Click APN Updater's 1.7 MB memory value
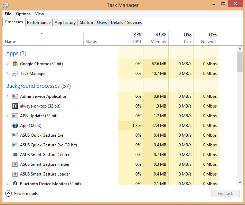The width and height of the screenshot is (245, 205). (160, 116)
